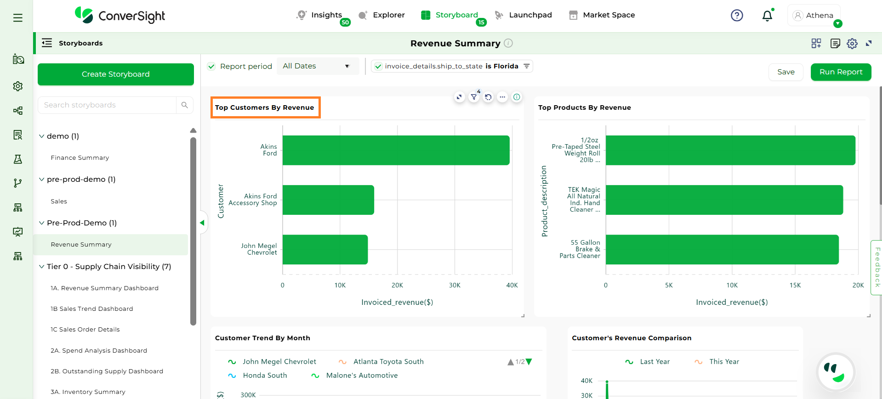Toggle John Megel Chevrolet legend series
The image size is (882, 399).
(272, 362)
